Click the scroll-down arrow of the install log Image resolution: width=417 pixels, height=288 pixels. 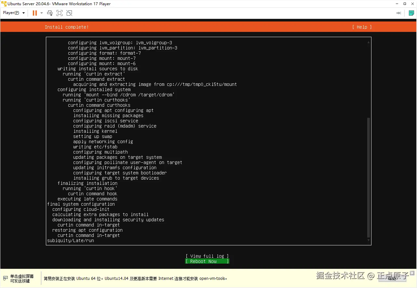tap(369, 240)
